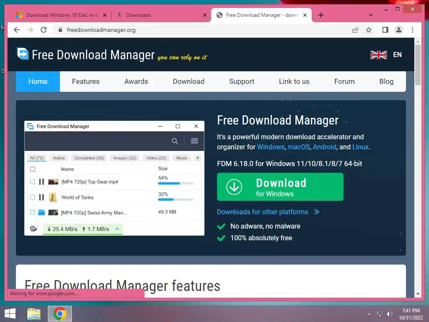The height and width of the screenshot is (322, 429).
Task: Open Downloads for other platforms link
Action: click(x=268, y=212)
